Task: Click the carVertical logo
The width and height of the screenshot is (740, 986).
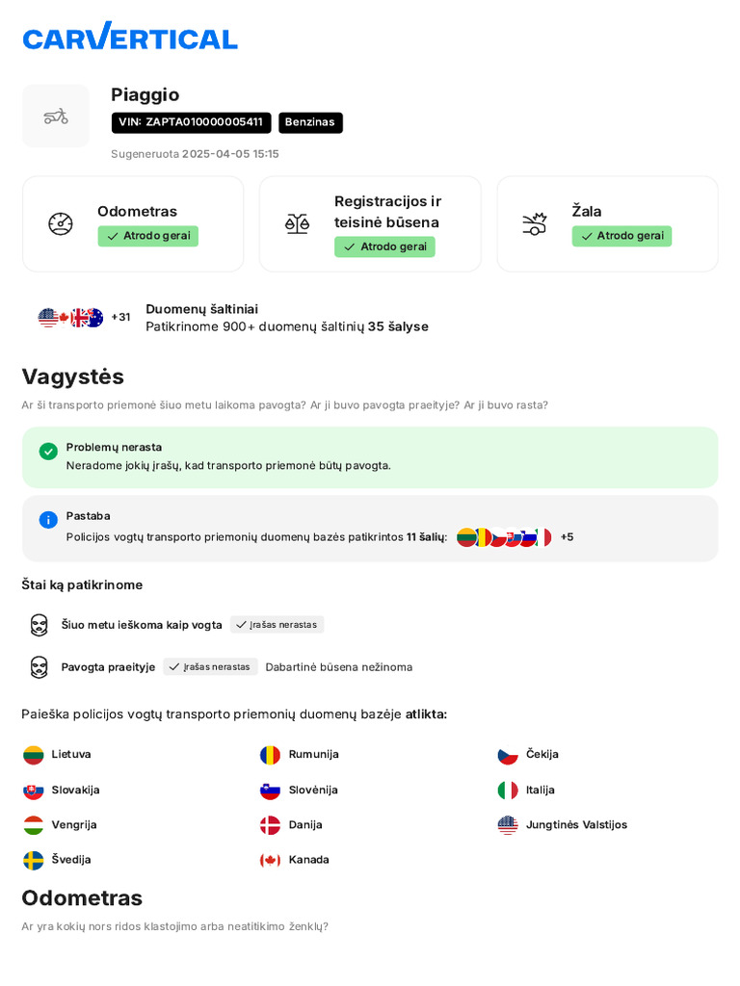Action: (130, 37)
